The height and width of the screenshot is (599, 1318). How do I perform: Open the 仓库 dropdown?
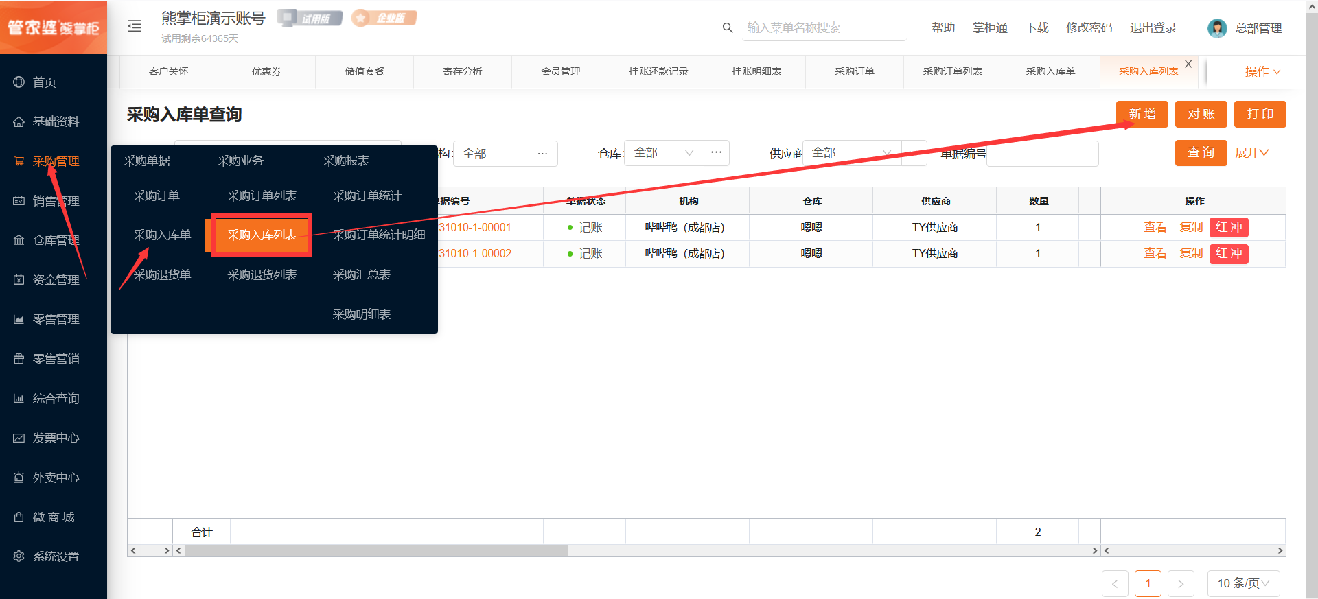coord(664,152)
